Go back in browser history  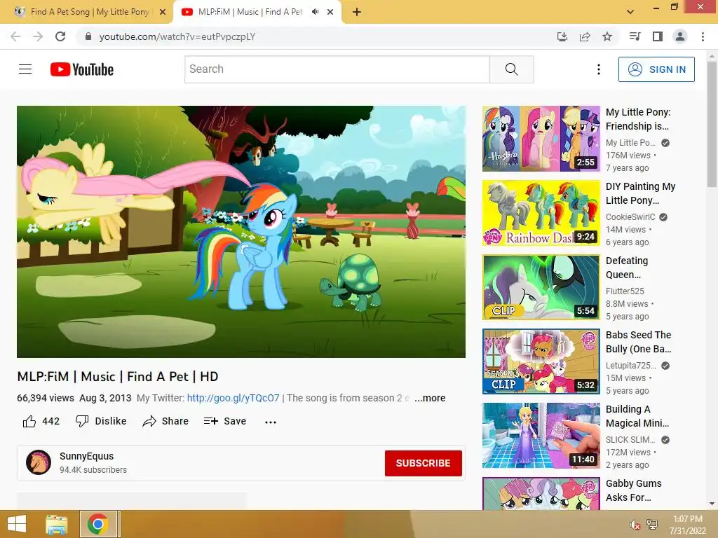click(15, 36)
